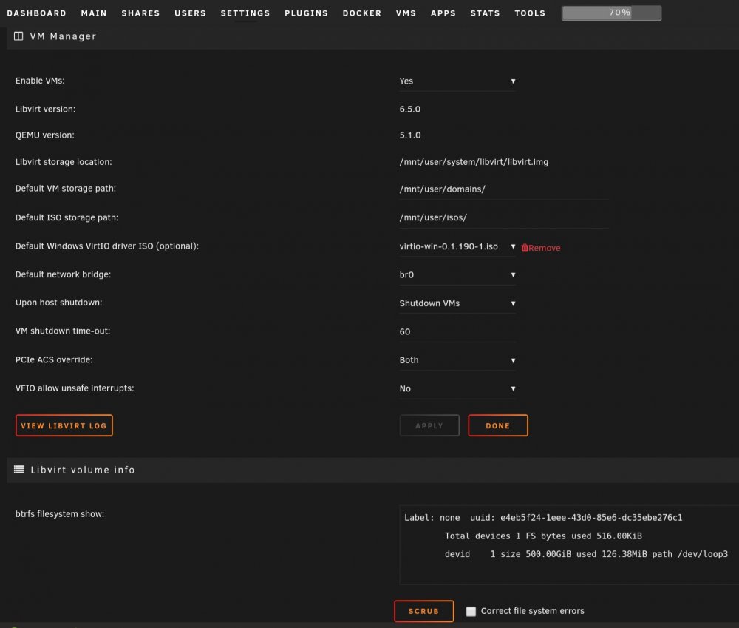The width and height of the screenshot is (739, 628).
Task: Open the Main menu tab
Action: tap(94, 13)
